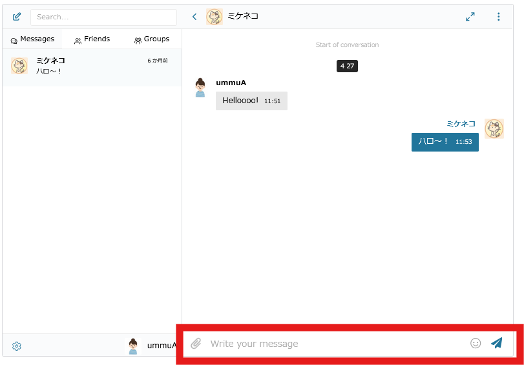
Task: Open the Groups tab
Action: [151, 39]
